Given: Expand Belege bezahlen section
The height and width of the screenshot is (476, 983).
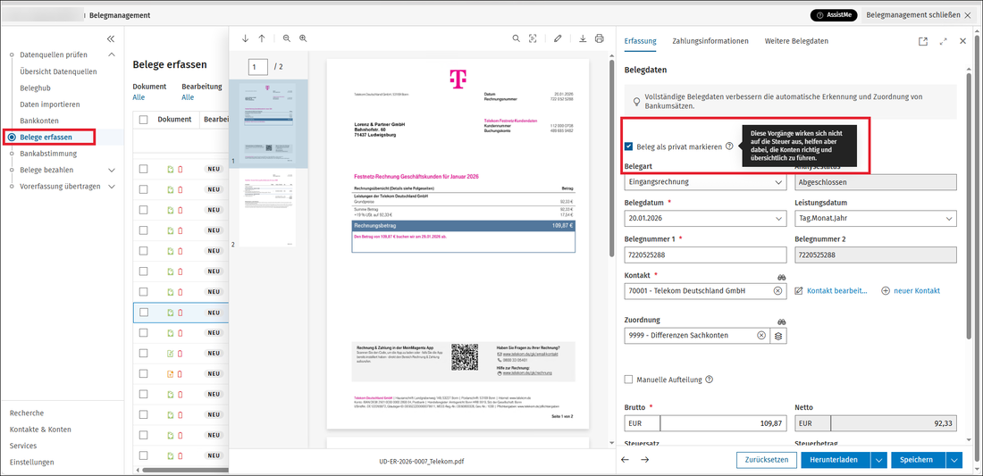Looking at the screenshot, I should pyautogui.click(x=112, y=170).
